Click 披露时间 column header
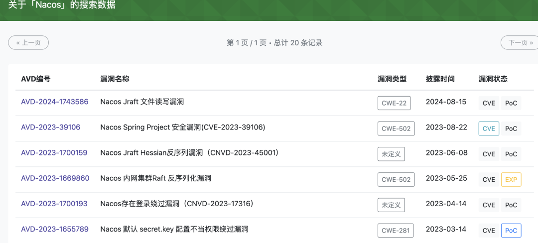The height and width of the screenshot is (243, 538). tap(440, 79)
